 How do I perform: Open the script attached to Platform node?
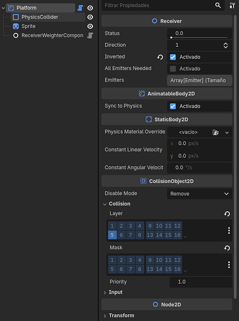[x=80, y=8]
